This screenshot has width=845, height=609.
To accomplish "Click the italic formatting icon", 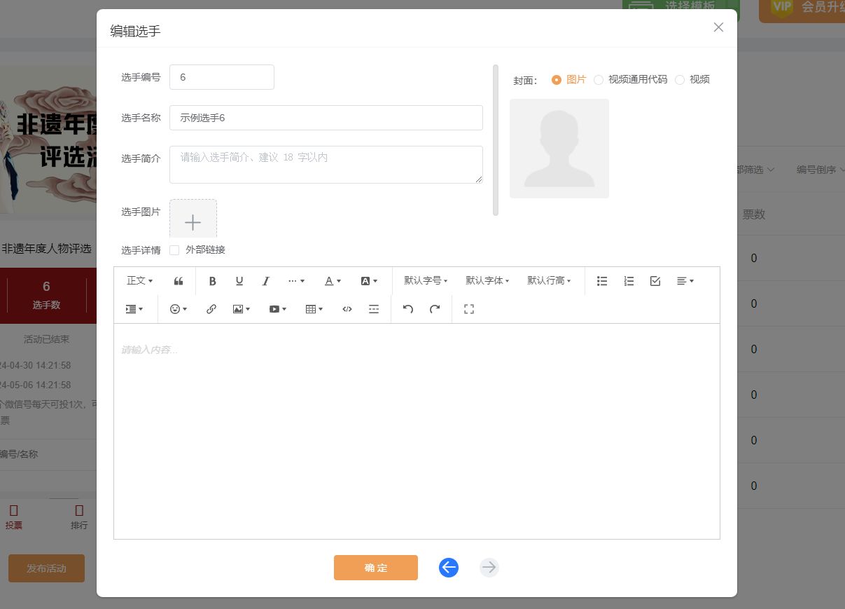I will point(266,281).
